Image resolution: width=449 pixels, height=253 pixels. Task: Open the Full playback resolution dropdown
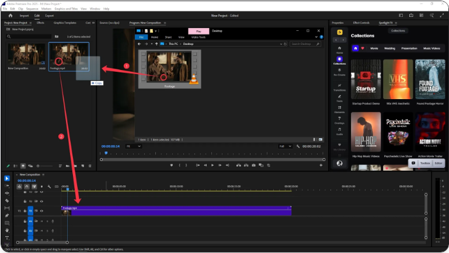click(x=286, y=146)
